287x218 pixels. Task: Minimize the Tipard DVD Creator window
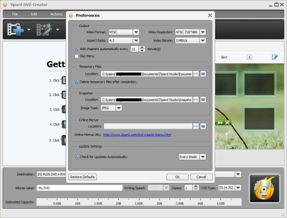click(270, 5)
